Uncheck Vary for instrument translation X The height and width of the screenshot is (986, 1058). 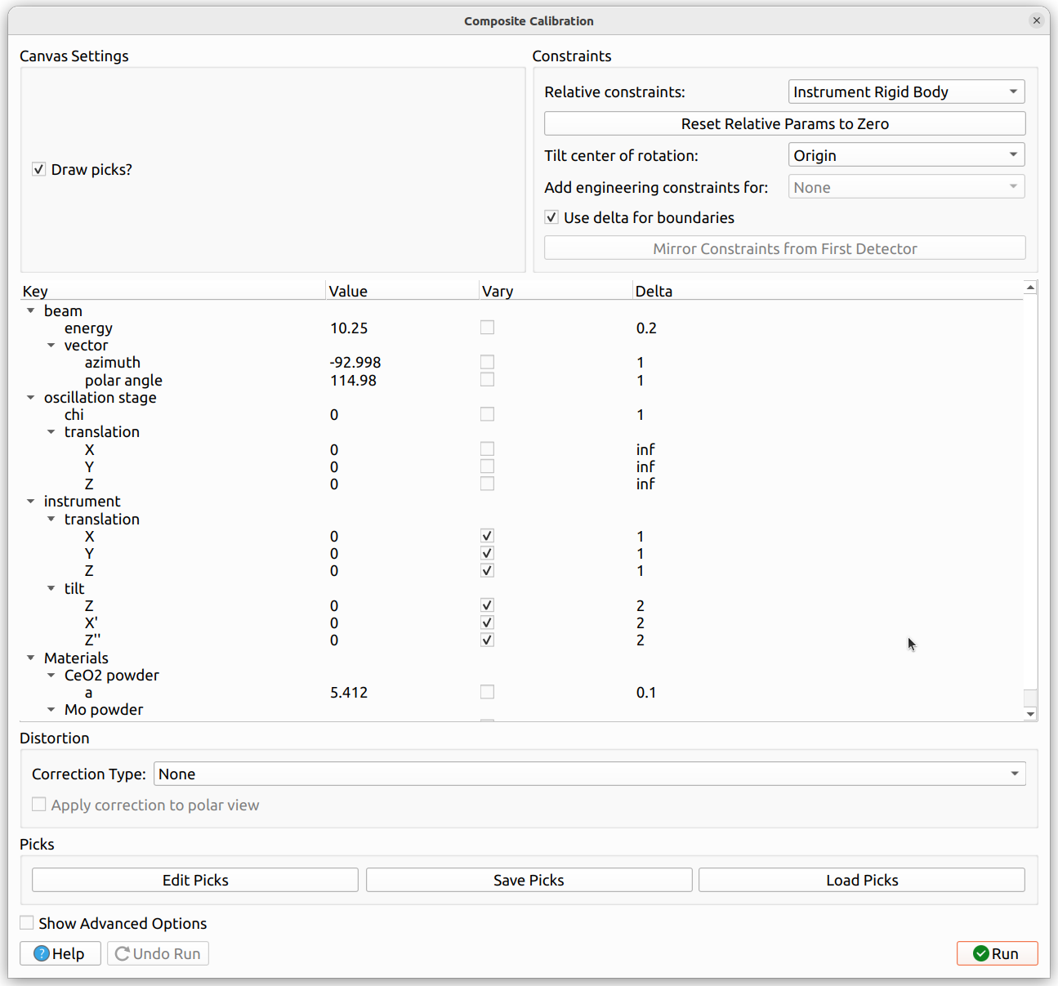click(x=487, y=536)
